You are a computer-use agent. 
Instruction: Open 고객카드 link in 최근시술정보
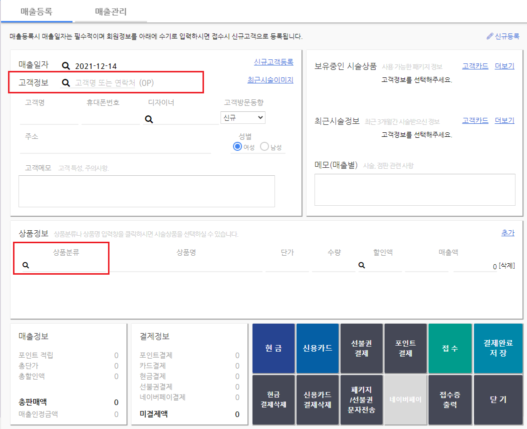[x=475, y=120]
